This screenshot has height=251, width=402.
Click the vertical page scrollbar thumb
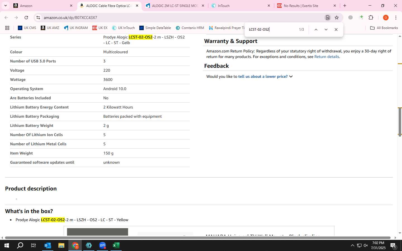pyautogui.click(x=400, y=122)
